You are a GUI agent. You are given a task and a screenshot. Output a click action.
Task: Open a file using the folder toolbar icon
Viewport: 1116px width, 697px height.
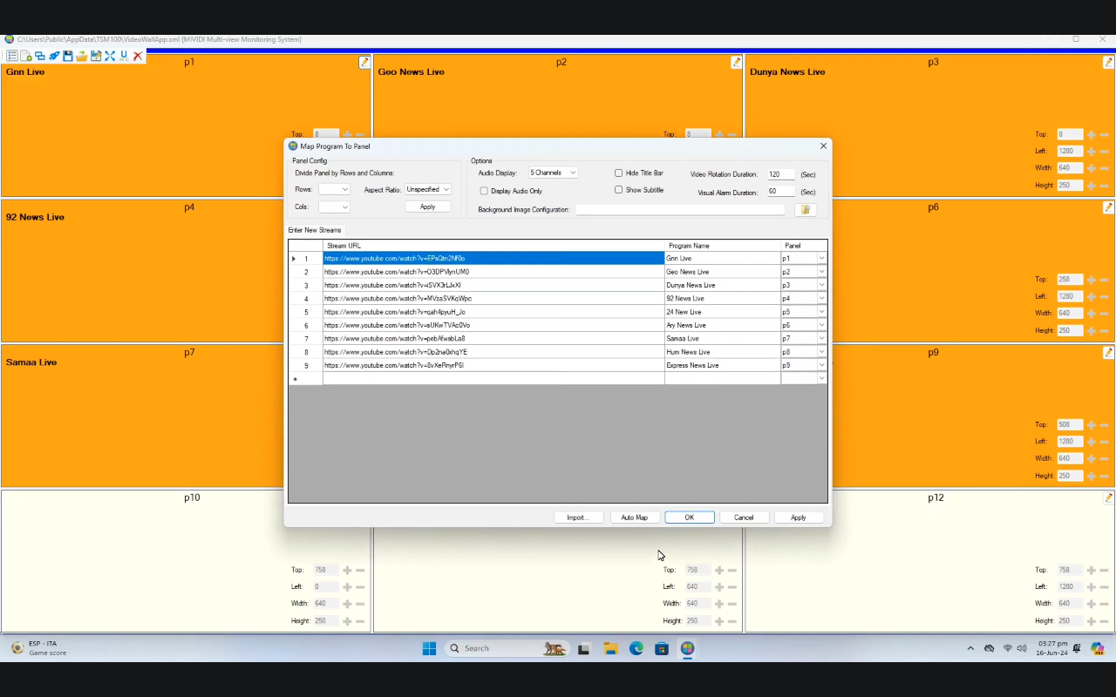pos(82,55)
